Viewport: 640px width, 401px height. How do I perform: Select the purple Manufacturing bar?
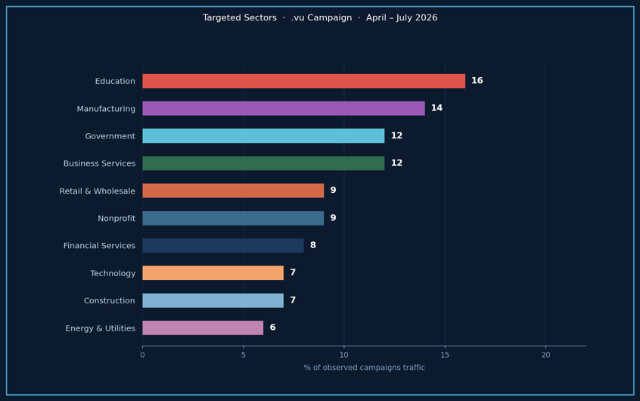pyautogui.click(x=284, y=109)
